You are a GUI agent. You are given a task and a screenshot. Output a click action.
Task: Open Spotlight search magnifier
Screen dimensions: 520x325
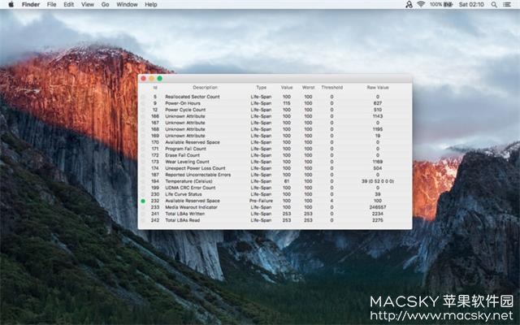[494, 5]
